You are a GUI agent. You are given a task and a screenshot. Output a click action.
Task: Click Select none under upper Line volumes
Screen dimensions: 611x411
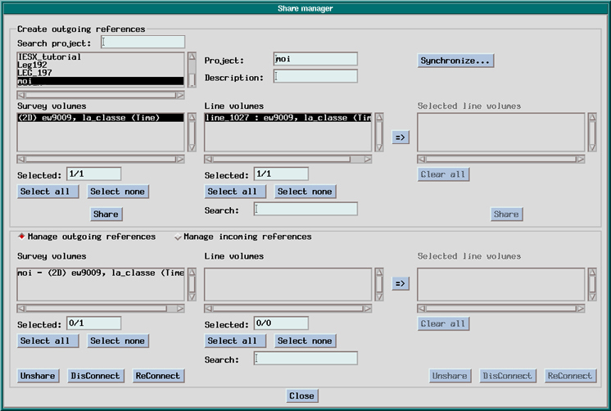pos(305,192)
